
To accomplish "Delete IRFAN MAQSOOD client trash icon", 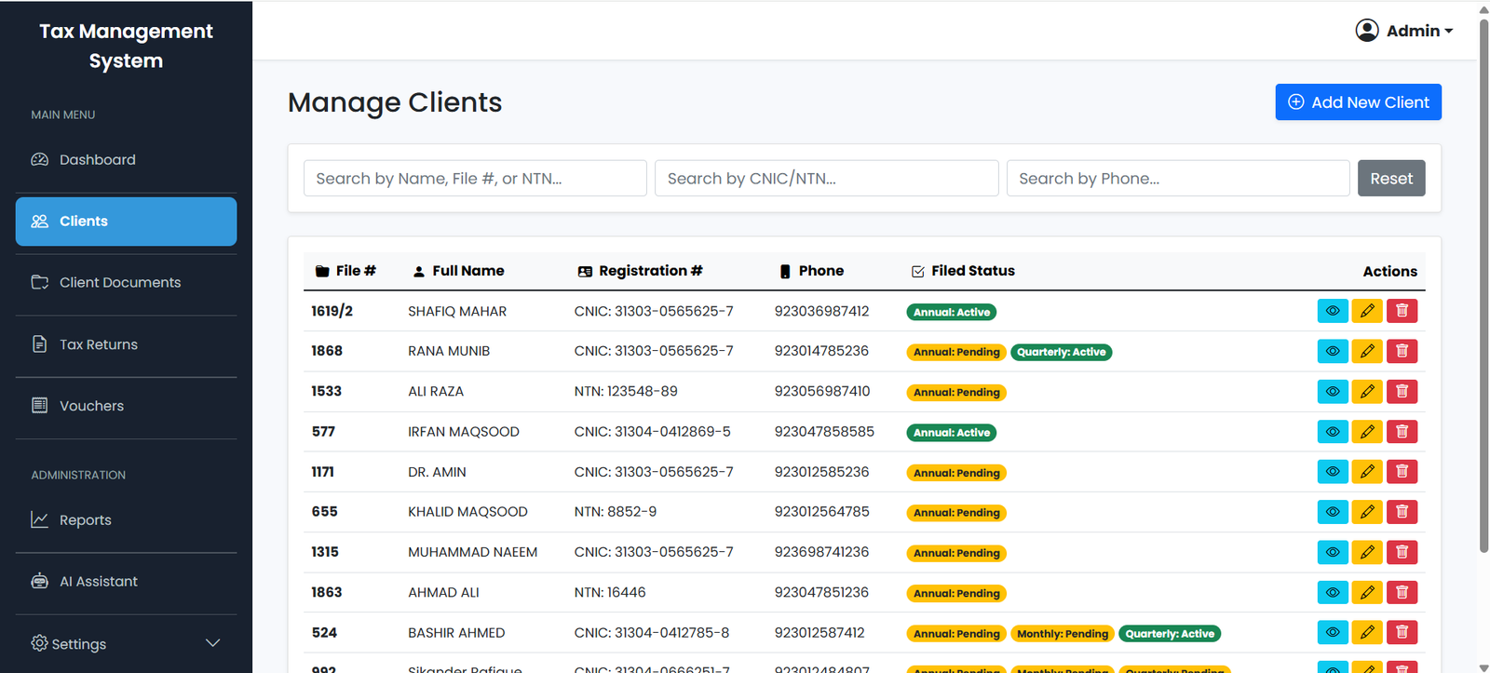I will point(1402,431).
